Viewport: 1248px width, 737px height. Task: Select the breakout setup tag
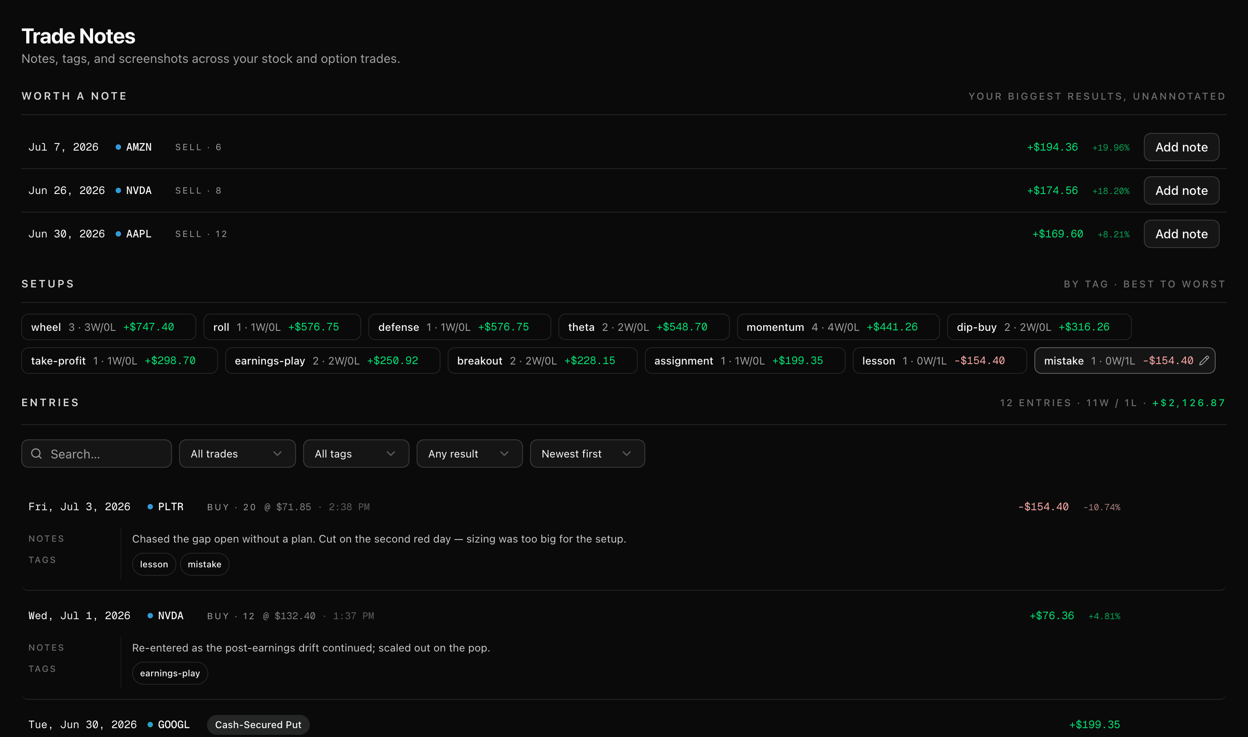click(x=542, y=361)
